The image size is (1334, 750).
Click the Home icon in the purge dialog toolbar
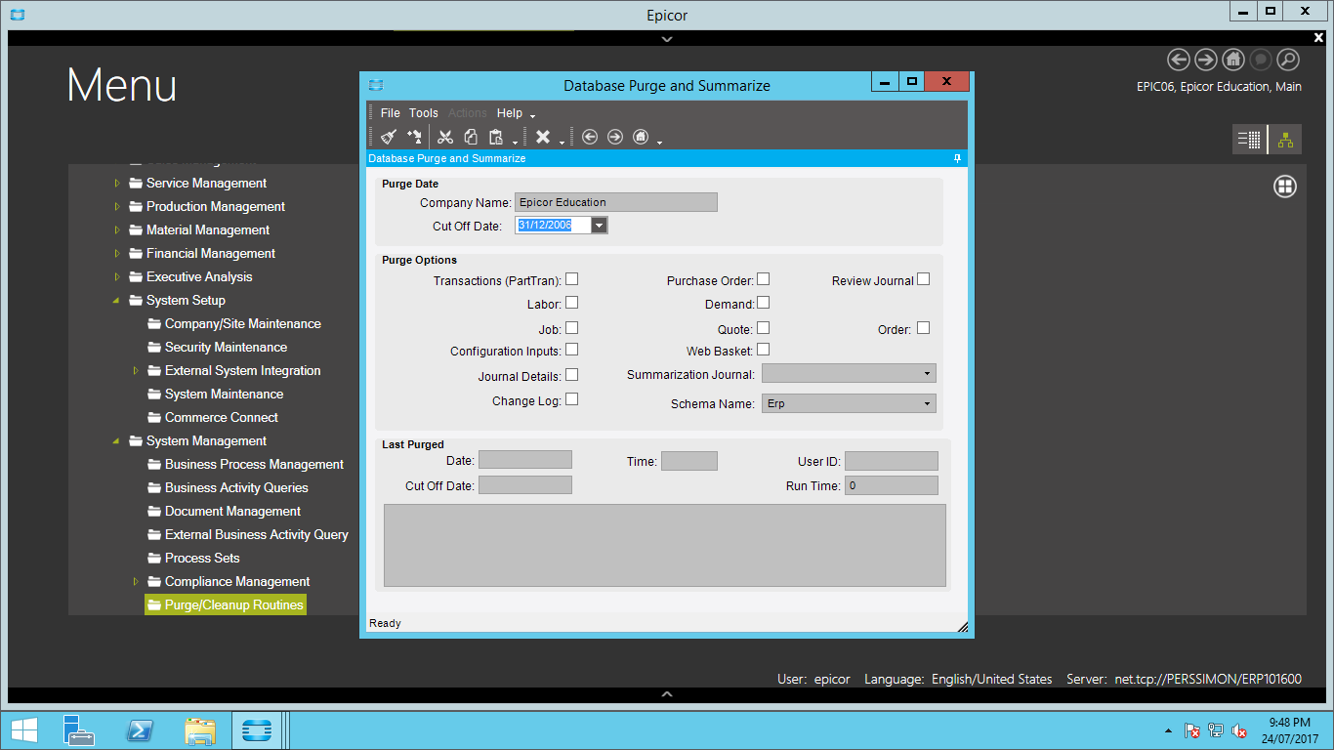[641, 137]
